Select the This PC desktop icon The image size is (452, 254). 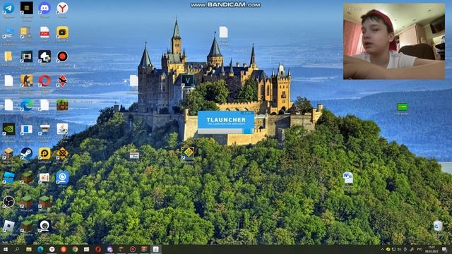(x=8, y=32)
